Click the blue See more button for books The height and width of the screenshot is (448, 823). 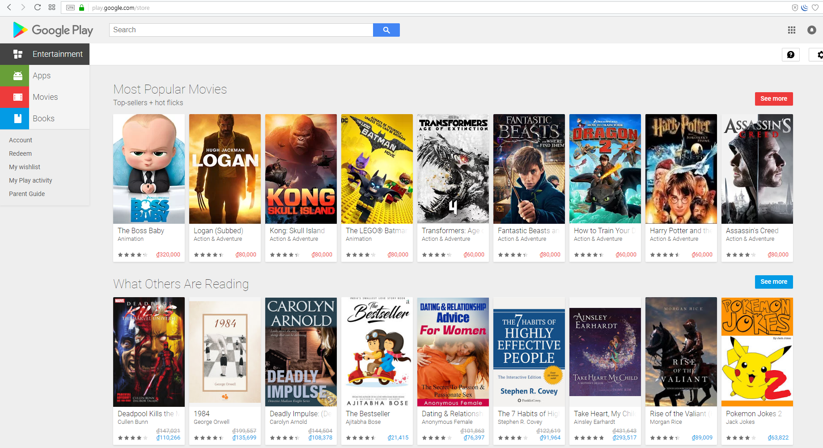[774, 282]
